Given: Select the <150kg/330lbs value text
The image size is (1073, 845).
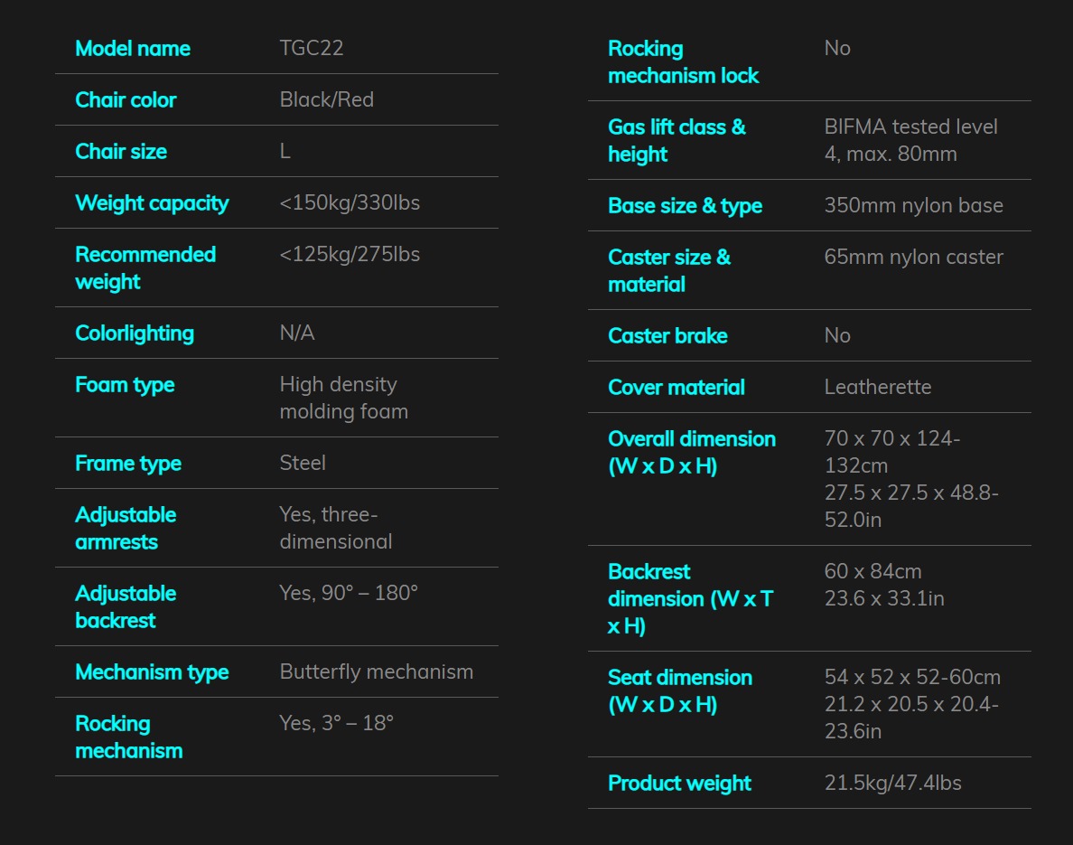Looking at the screenshot, I should point(350,203).
